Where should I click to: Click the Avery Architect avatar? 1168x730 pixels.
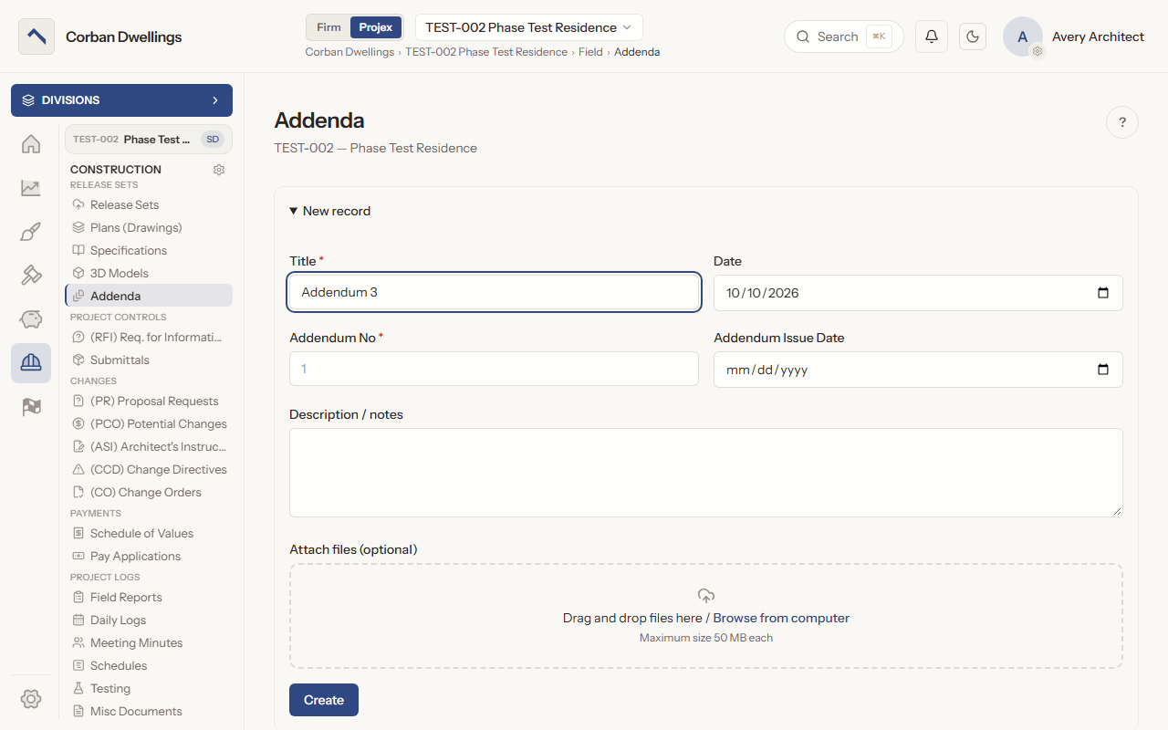(x=1023, y=36)
